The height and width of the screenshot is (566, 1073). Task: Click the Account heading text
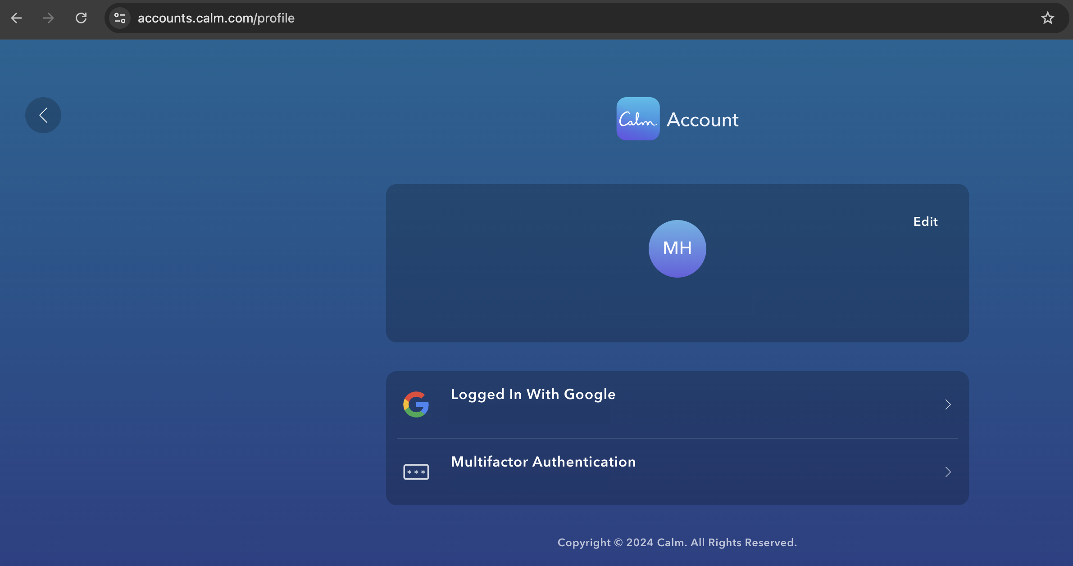pos(702,119)
